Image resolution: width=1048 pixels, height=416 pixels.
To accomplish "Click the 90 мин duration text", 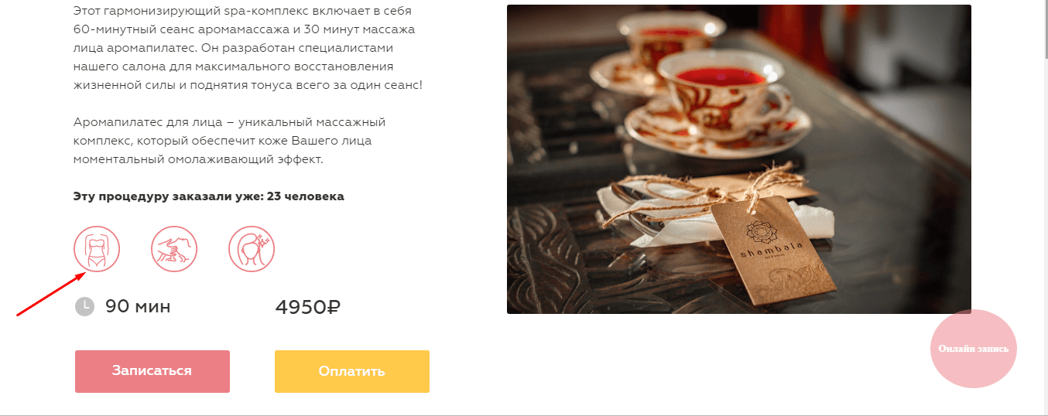I will (x=138, y=306).
